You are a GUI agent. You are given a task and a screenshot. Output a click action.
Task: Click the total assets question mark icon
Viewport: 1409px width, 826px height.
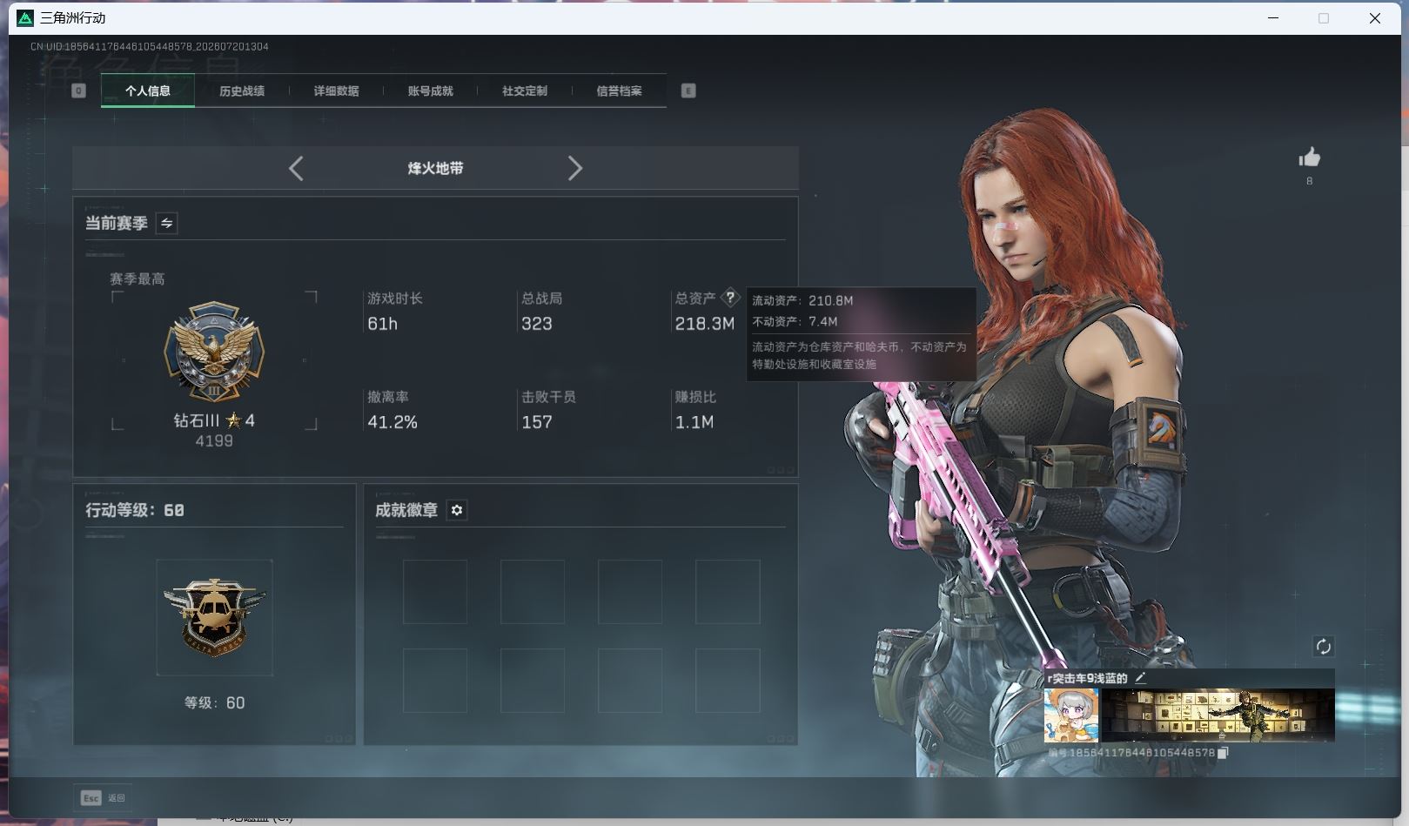(x=730, y=297)
